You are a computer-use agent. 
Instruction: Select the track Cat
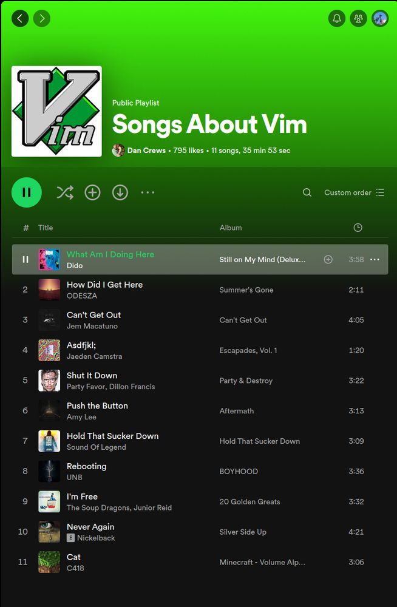point(73,557)
